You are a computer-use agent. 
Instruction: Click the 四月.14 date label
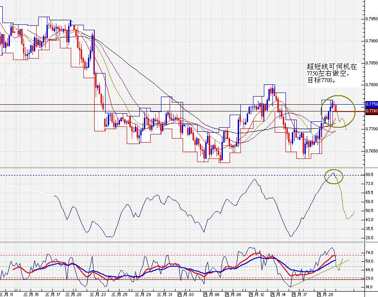point(278,294)
